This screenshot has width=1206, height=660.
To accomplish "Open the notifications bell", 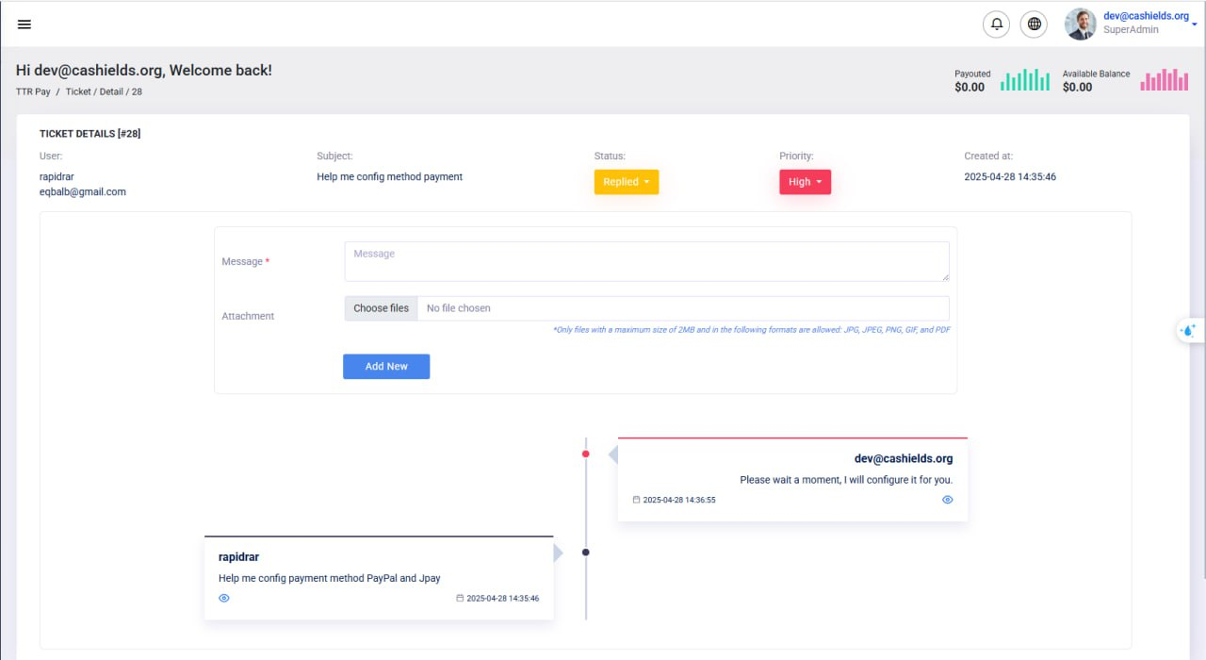I will (996, 24).
